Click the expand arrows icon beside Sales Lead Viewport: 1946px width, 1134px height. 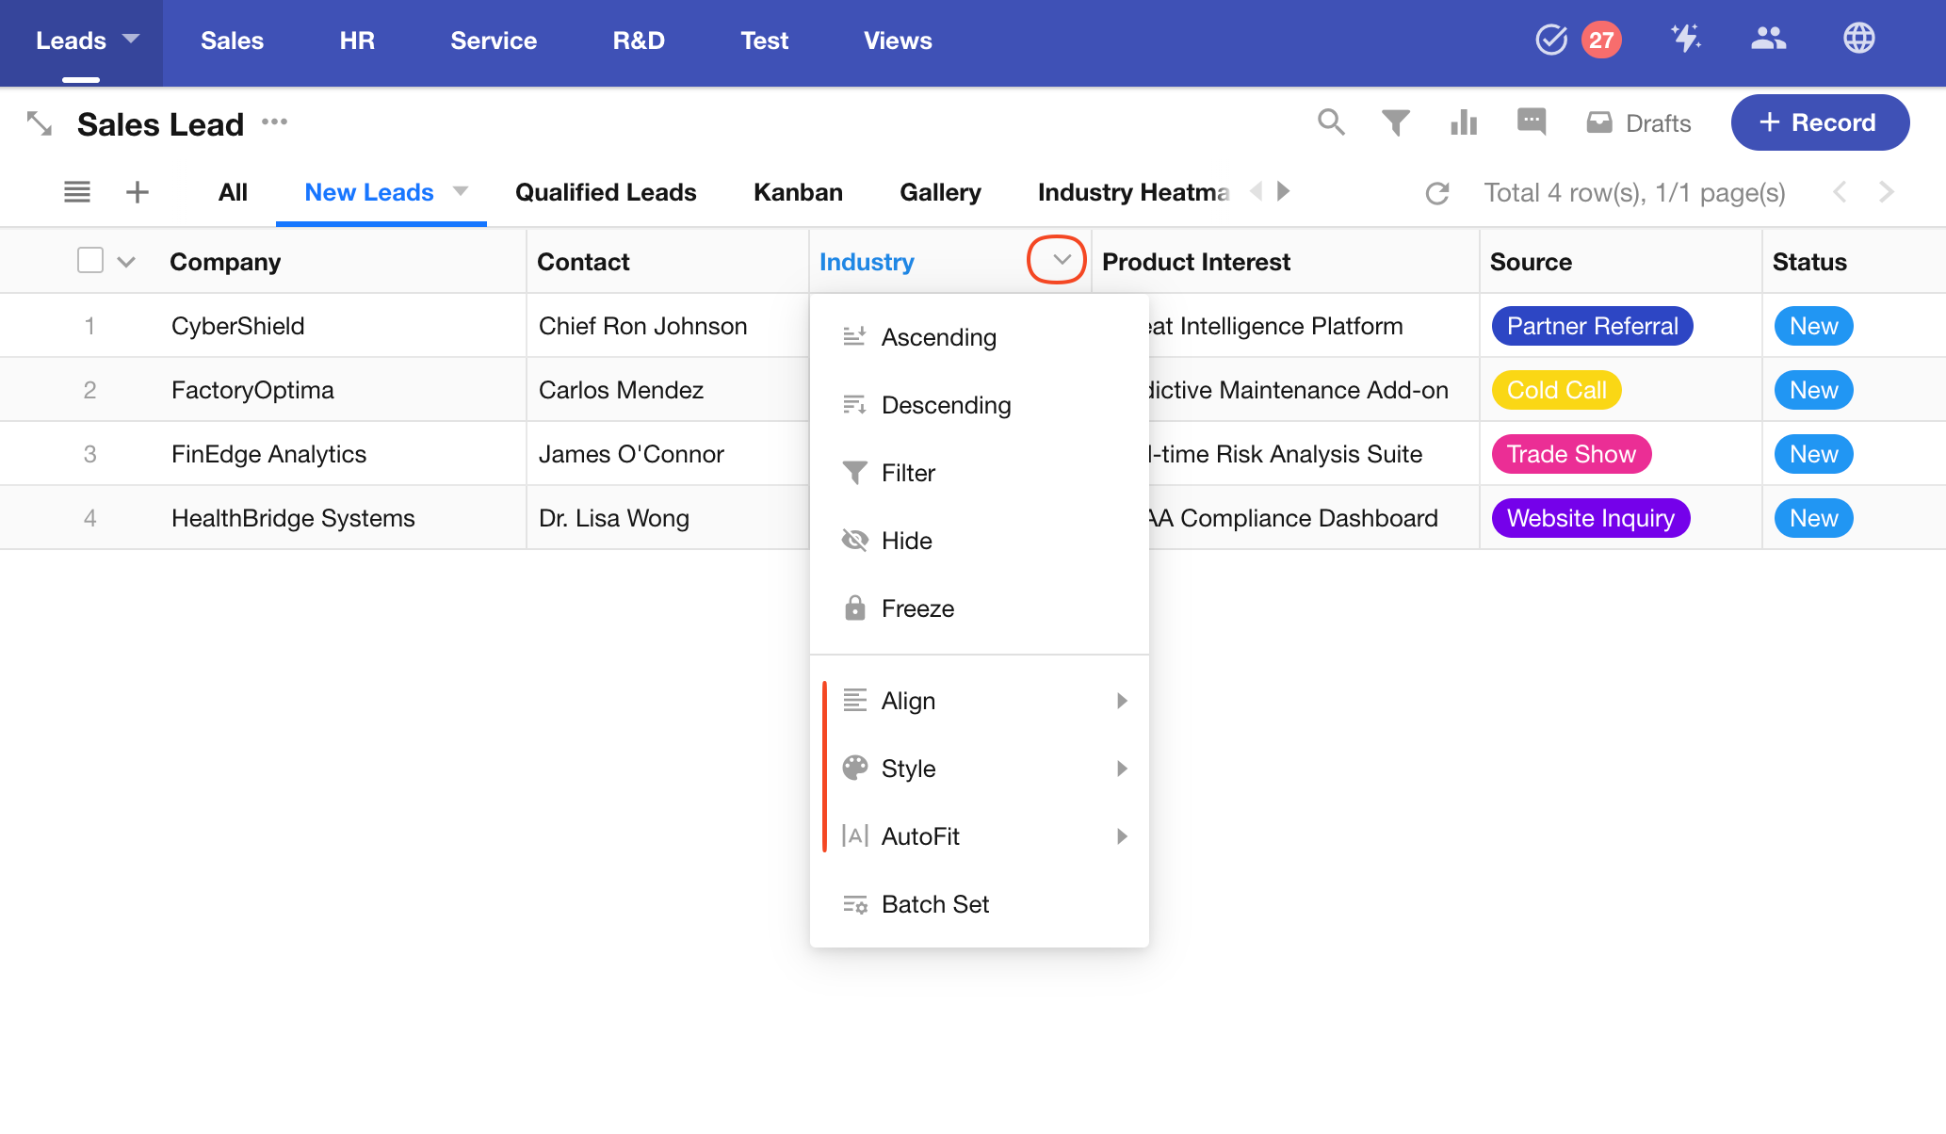pos(40,123)
